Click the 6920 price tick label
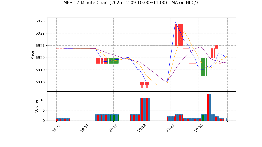This screenshot has height=147, width=262. (40, 58)
